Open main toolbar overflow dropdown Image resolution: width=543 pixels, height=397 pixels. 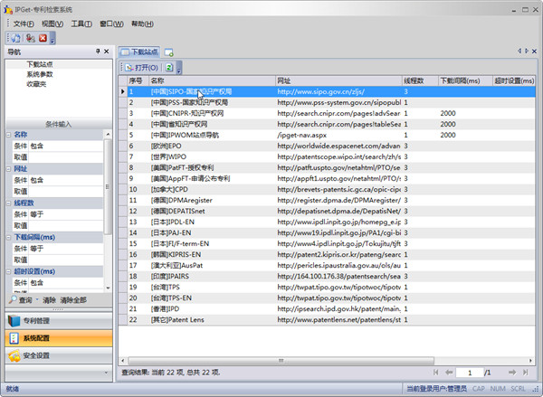[x=52, y=38]
